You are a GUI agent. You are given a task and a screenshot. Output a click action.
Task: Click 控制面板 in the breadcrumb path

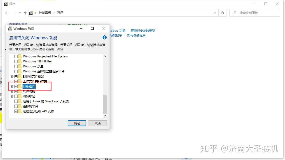click(x=45, y=13)
